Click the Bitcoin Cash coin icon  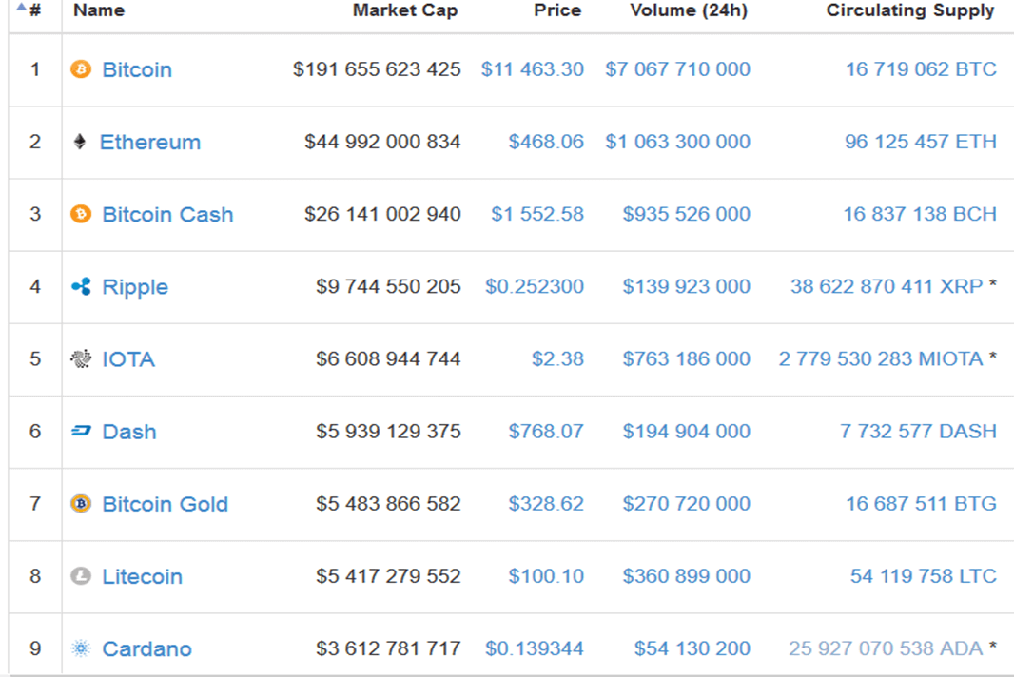81,214
